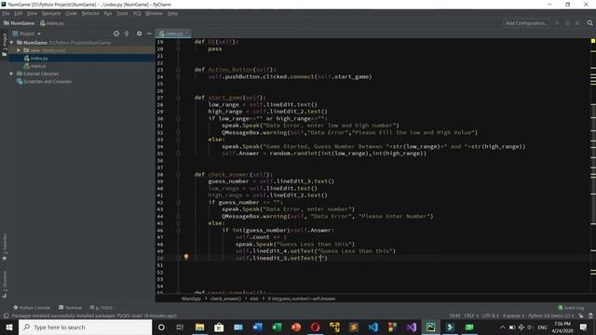This screenshot has height=335, width=596.
Task: Open PyCharm icon on the taskbar
Action: pos(430,327)
